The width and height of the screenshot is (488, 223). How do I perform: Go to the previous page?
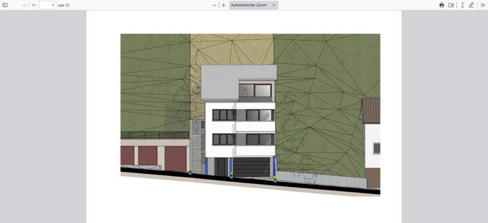tap(24, 5)
